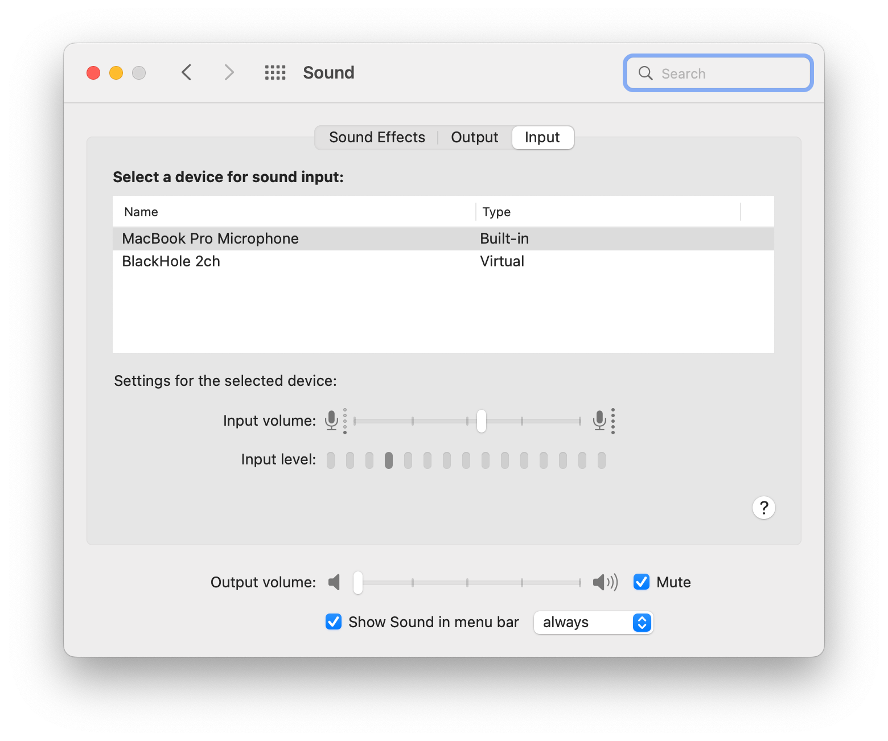Open the 'always' menu bar dropdown
This screenshot has width=888, height=741.
click(593, 623)
